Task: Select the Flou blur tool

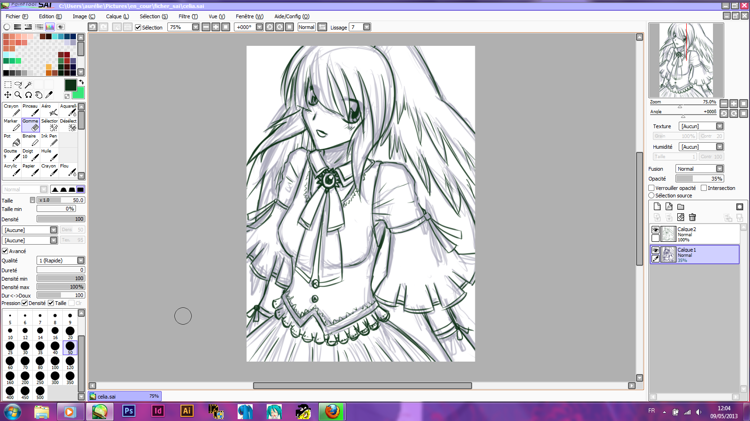Action: coord(68,170)
